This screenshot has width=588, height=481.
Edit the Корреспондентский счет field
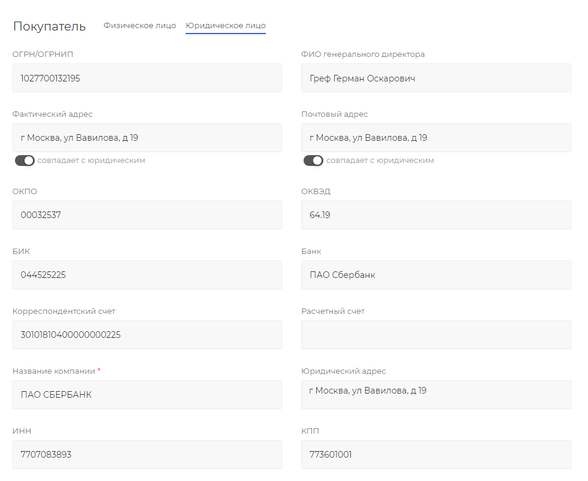[147, 335]
